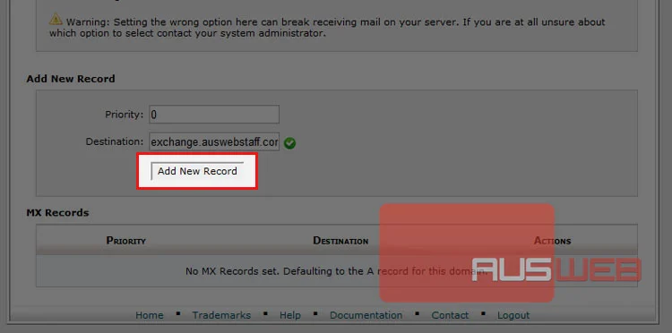Screen dimensions: 672x333
Task: Open the Help footer link
Action: 290,315
